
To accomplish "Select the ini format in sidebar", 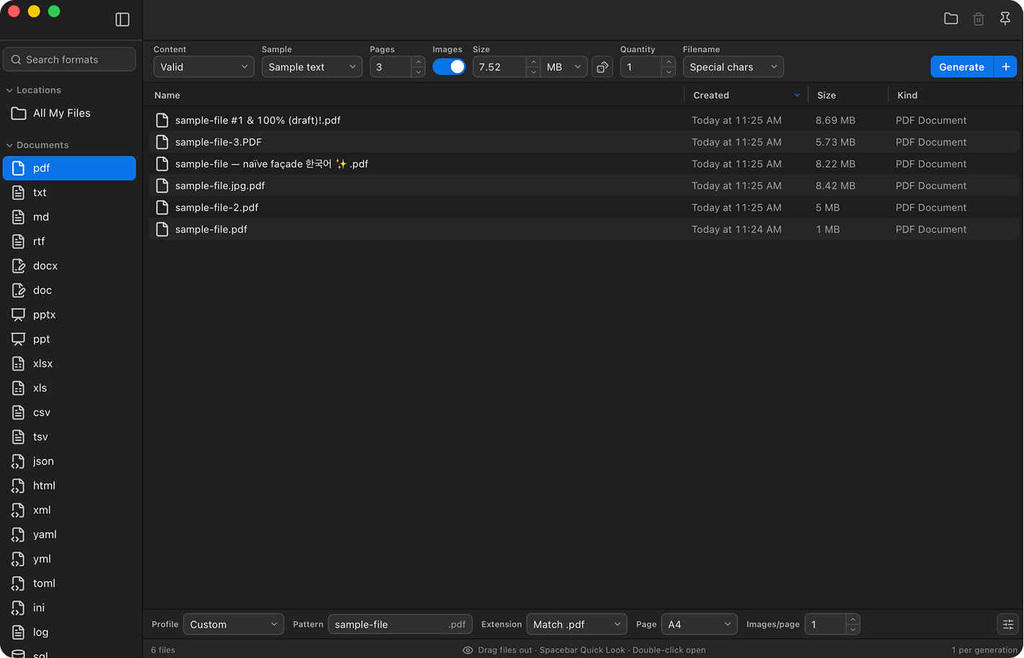I will coord(69,608).
